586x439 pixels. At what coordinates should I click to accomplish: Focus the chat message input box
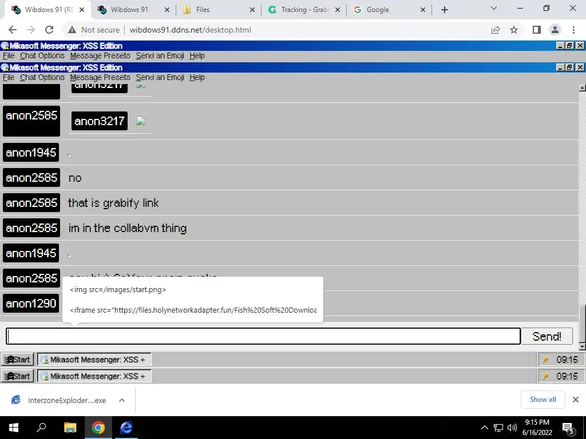pos(263,336)
